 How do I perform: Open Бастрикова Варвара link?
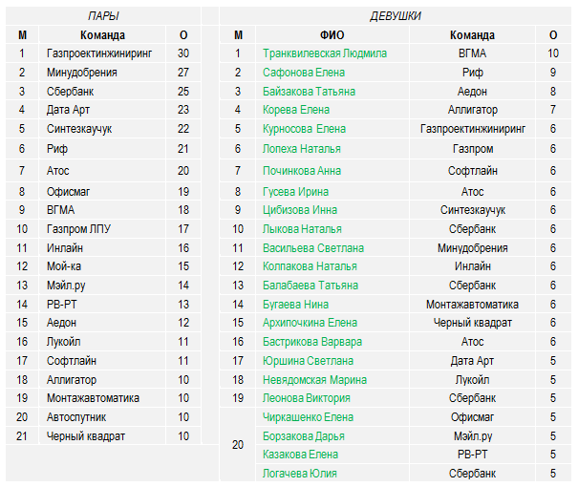click(x=312, y=342)
